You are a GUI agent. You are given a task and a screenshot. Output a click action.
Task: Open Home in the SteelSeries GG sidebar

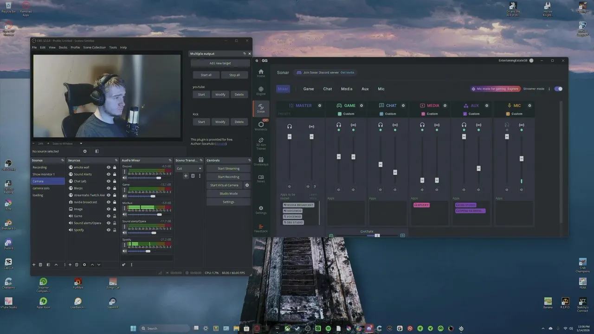coord(261,73)
